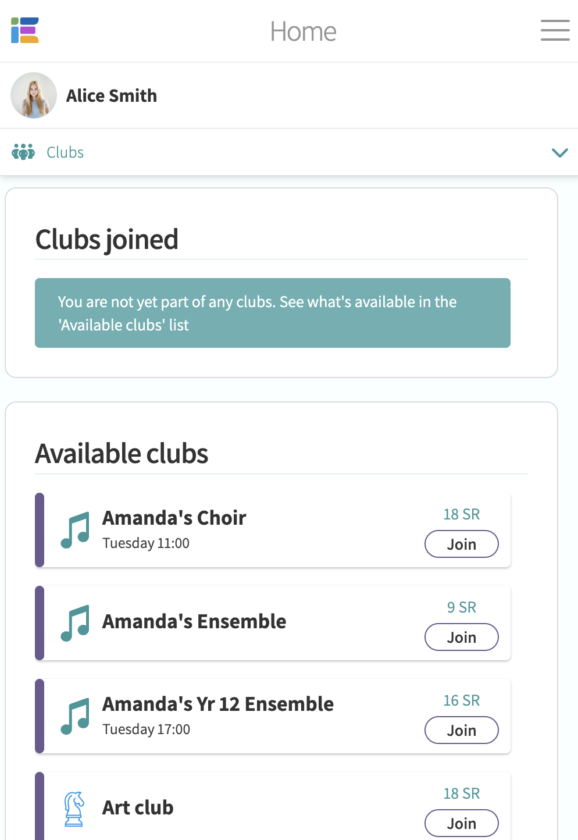Screen dimensions: 578x840
Task: Join the Art club
Action: click(461, 823)
